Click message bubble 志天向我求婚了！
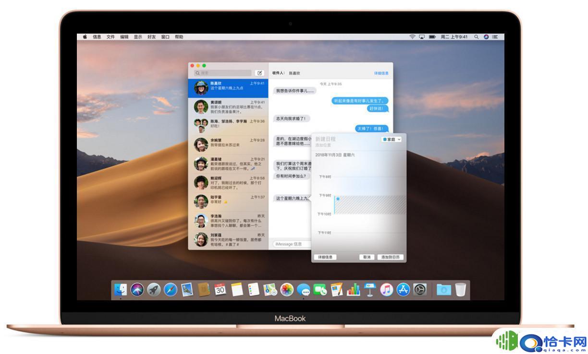 click(292, 118)
